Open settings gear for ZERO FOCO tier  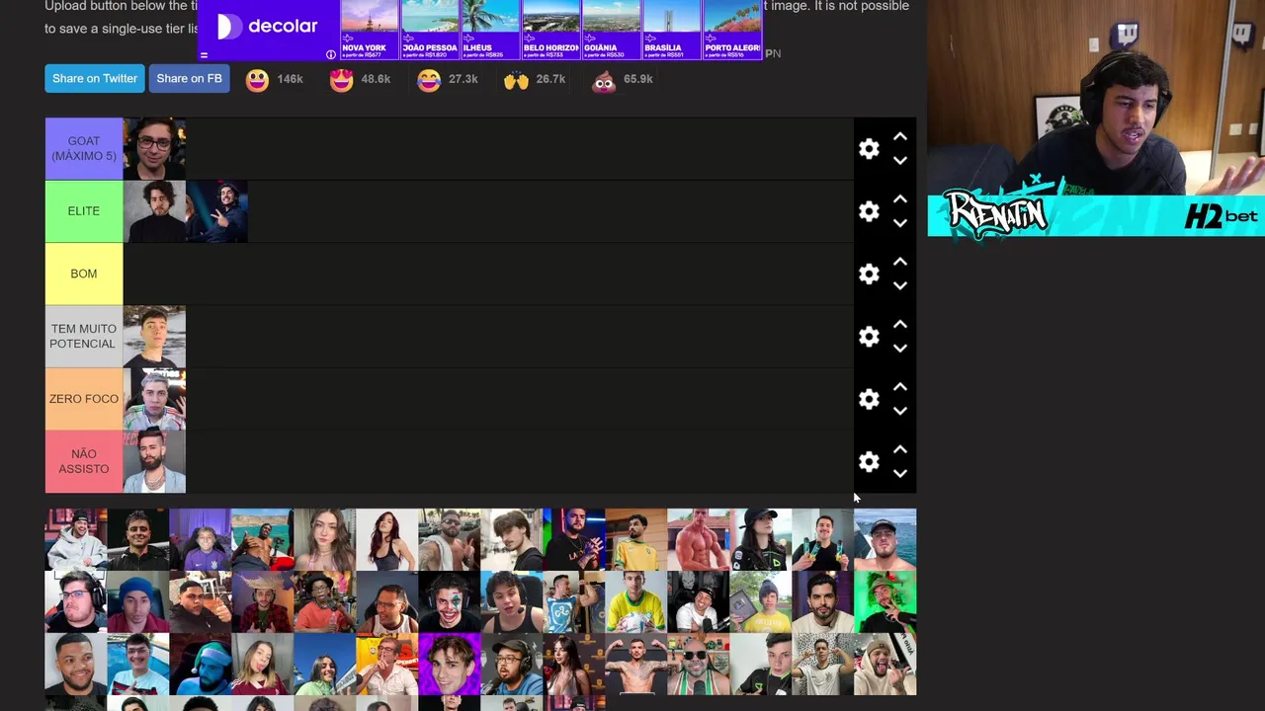click(x=869, y=399)
